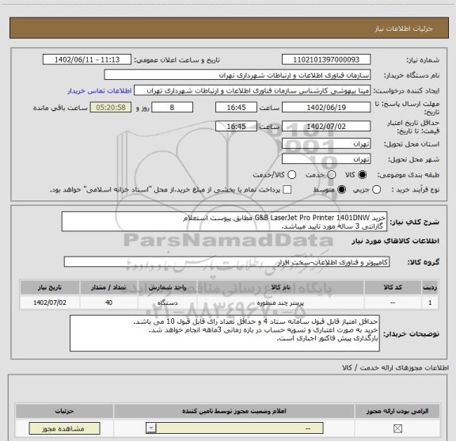
Task: Click the buyer organization name field
Action: pos(237,75)
